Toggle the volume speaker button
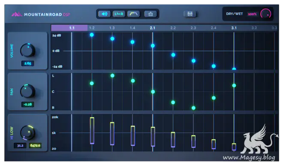Image resolution: width=283 pixels, height=165 pixels. pyautogui.click(x=104, y=14)
